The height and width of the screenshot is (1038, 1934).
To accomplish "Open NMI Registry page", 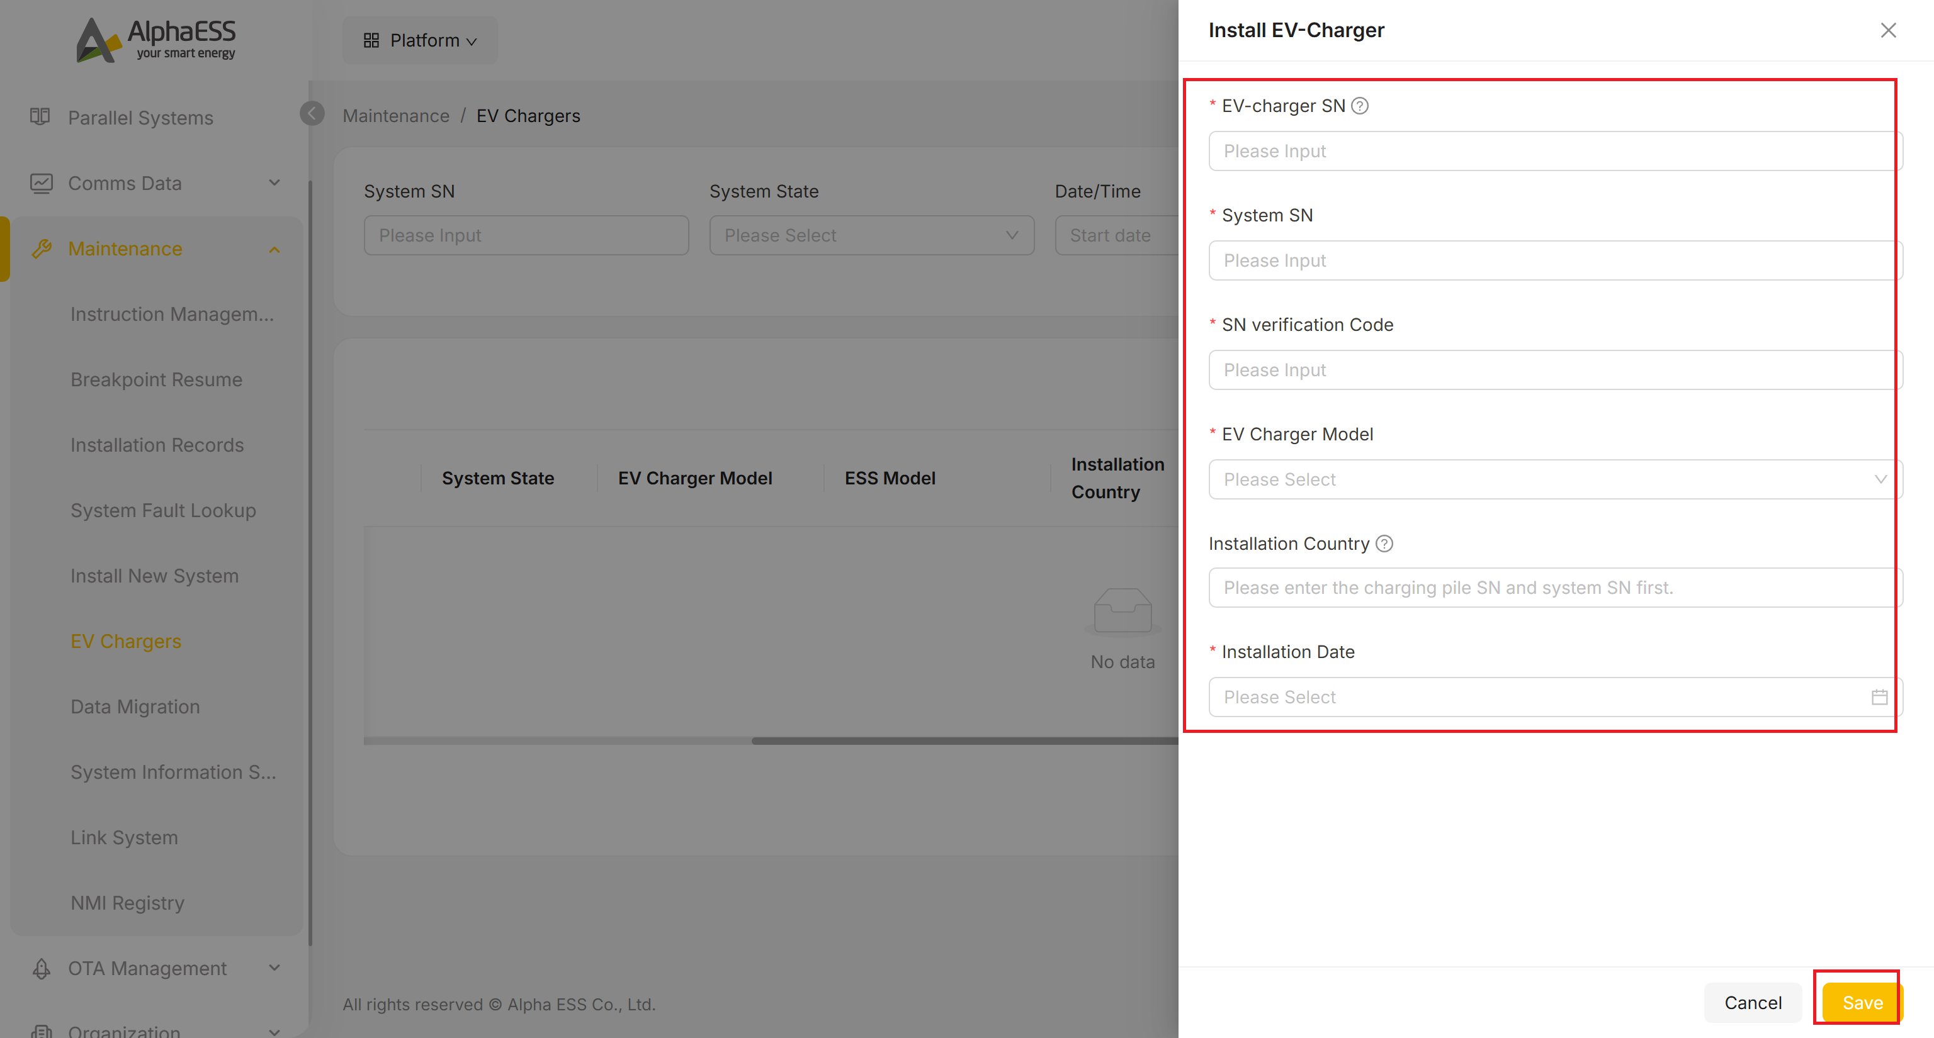I will [x=128, y=903].
